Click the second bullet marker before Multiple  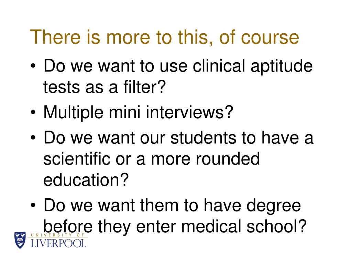pyautogui.click(x=33, y=112)
